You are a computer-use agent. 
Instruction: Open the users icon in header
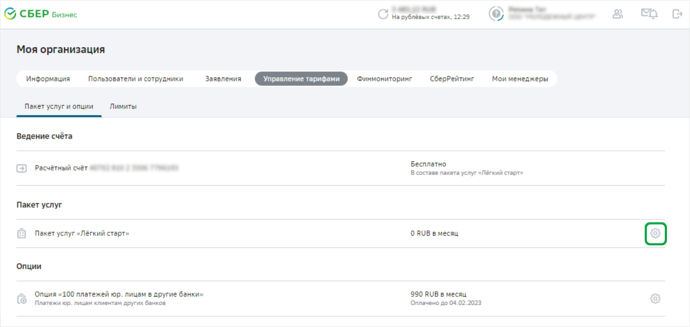(617, 14)
